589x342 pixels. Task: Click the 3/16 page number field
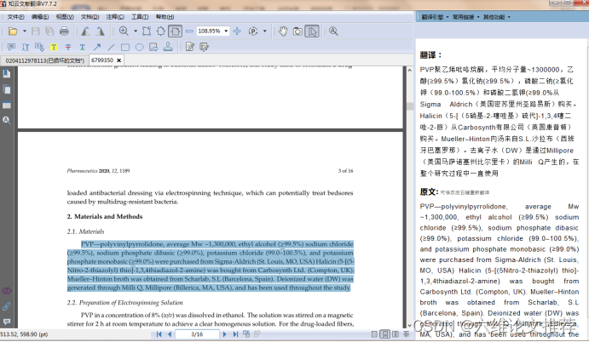[x=197, y=334]
